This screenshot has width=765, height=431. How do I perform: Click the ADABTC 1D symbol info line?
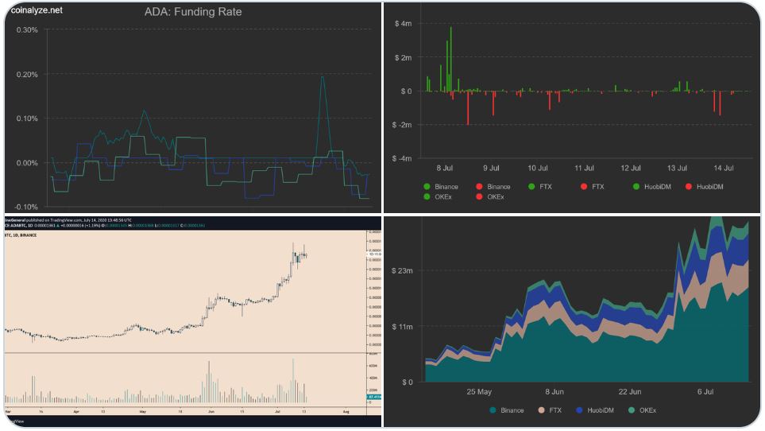[104, 226]
